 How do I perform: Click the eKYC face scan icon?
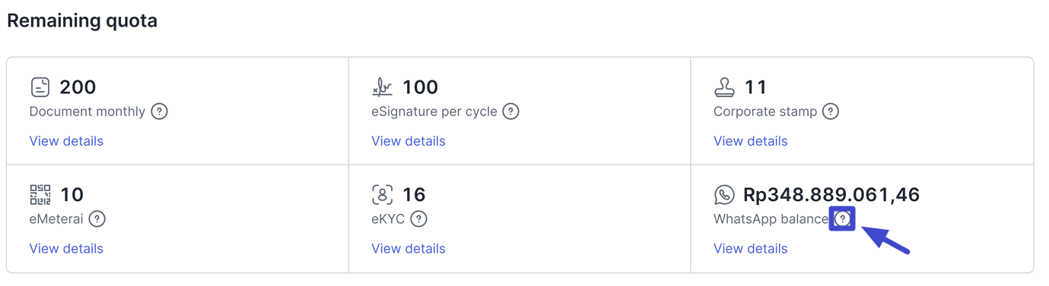coord(383,195)
